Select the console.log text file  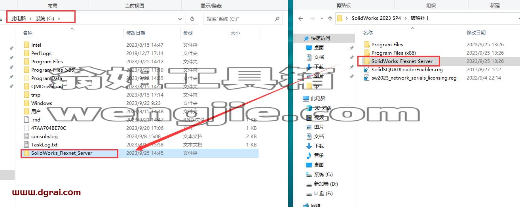(x=44, y=136)
